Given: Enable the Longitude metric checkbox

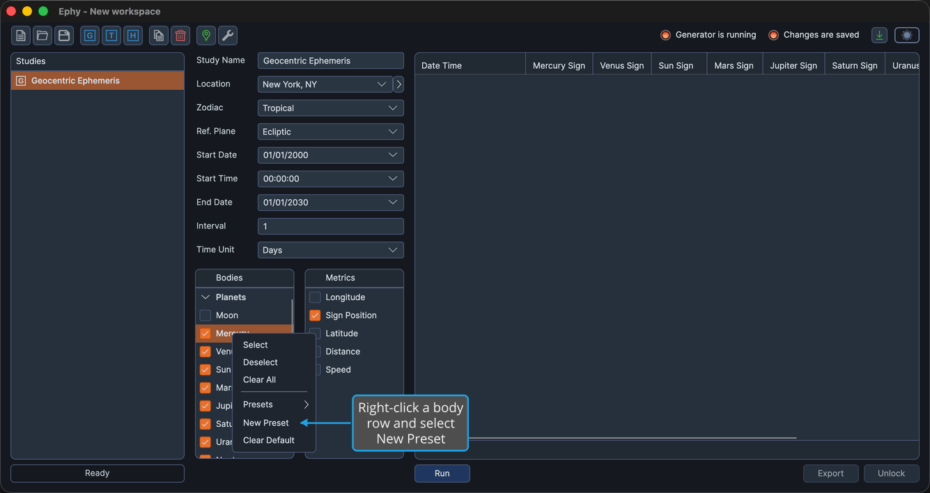Looking at the screenshot, I should pos(315,297).
